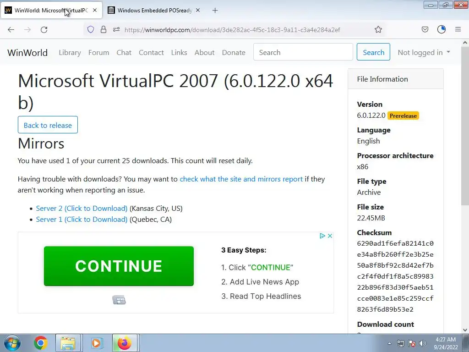Click the padlock site security icon
This screenshot has height=352, width=469.
[103, 29]
